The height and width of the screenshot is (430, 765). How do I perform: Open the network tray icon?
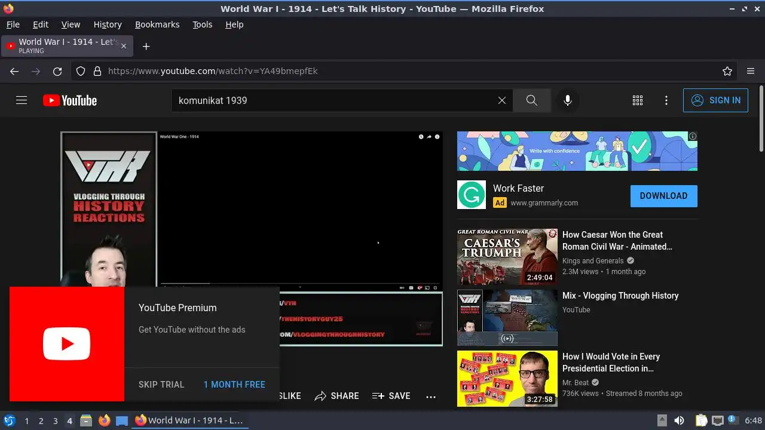[x=718, y=420]
